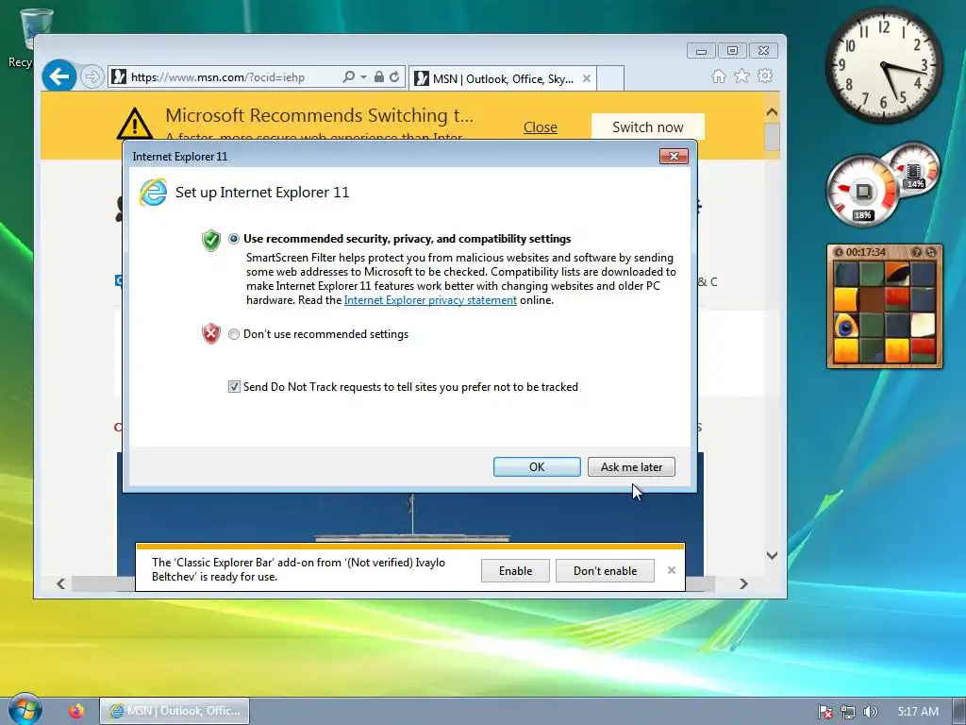This screenshot has height=725, width=966.
Task: Open Internet Explorer privacy statement link
Action: coord(430,300)
